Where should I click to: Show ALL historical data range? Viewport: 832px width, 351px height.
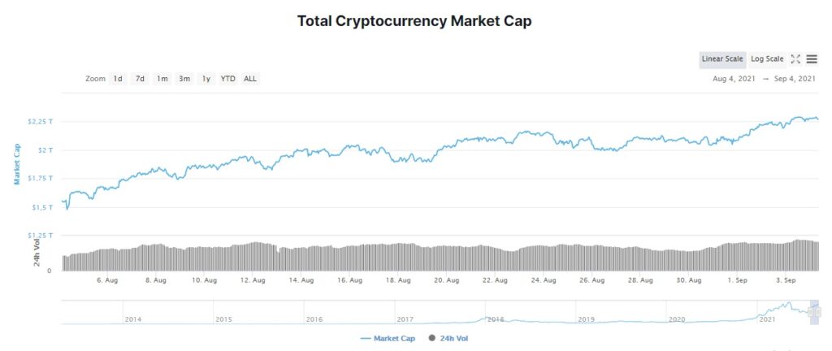tap(250, 79)
